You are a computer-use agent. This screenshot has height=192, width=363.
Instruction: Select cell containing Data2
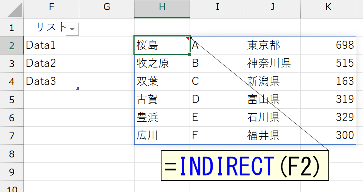click(x=51, y=63)
